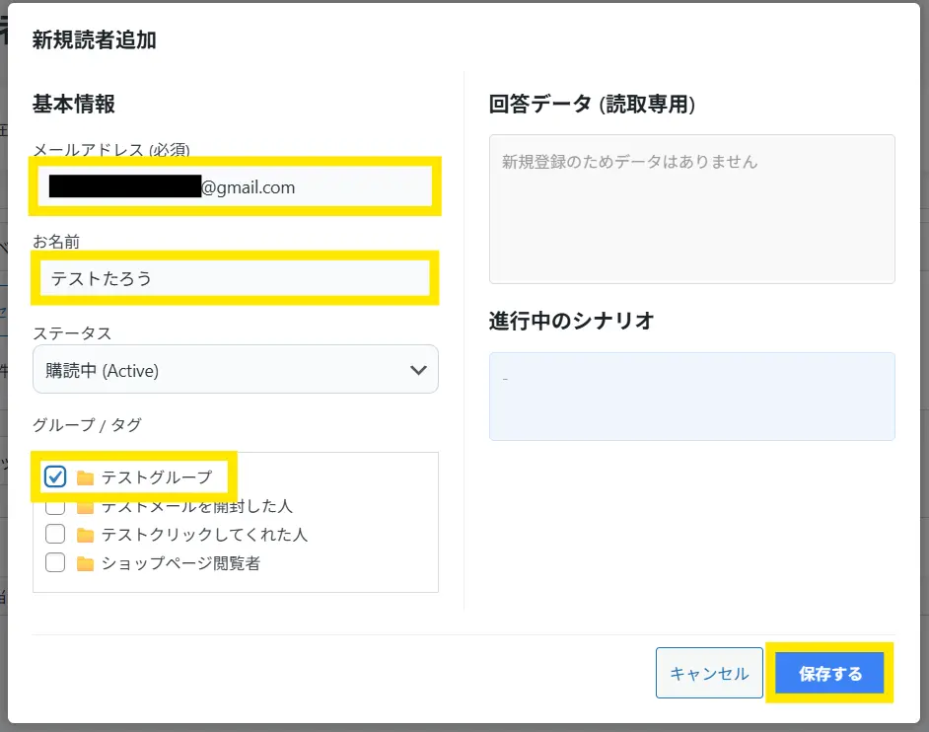Image resolution: width=929 pixels, height=732 pixels.
Task: Uncheck the テストグループ checkbox
Action: (55, 477)
